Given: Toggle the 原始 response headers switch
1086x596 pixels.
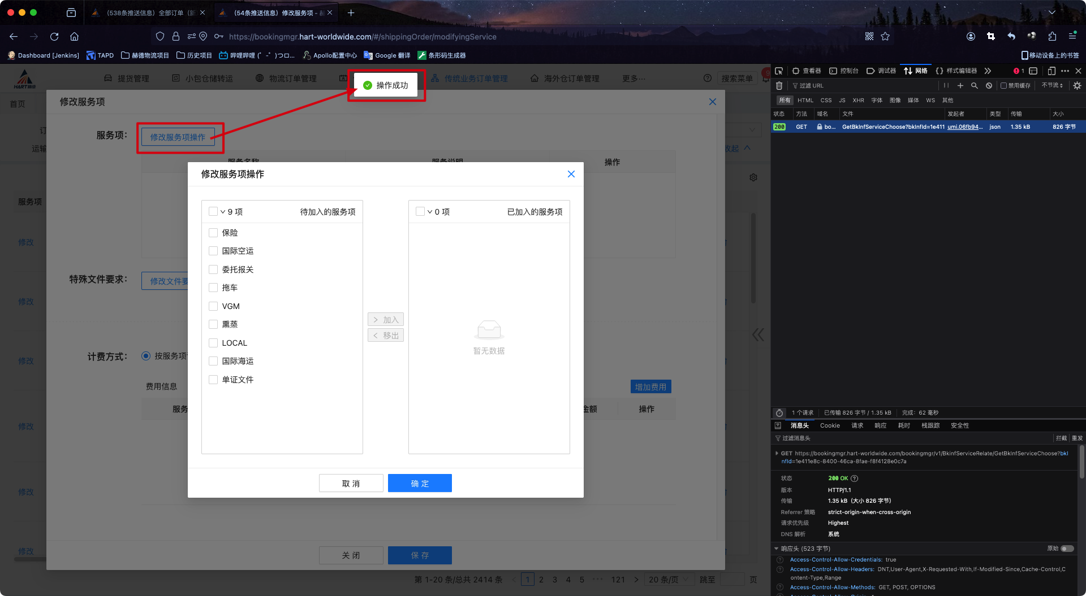Looking at the screenshot, I should coord(1067,549).
